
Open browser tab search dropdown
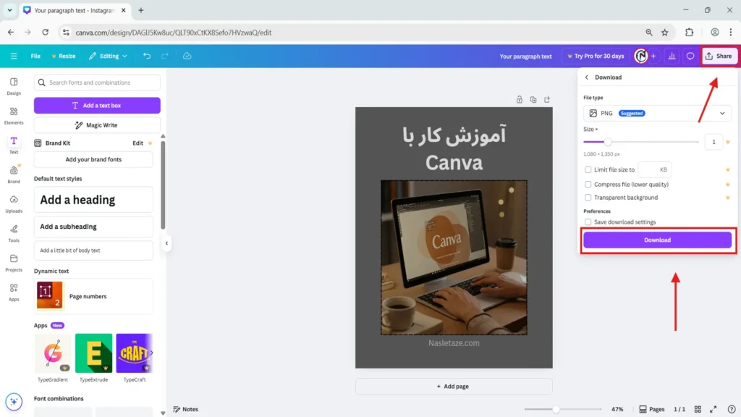tap(9, 10)
